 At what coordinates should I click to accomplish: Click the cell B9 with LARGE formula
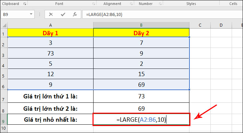[x=141, y=119]
